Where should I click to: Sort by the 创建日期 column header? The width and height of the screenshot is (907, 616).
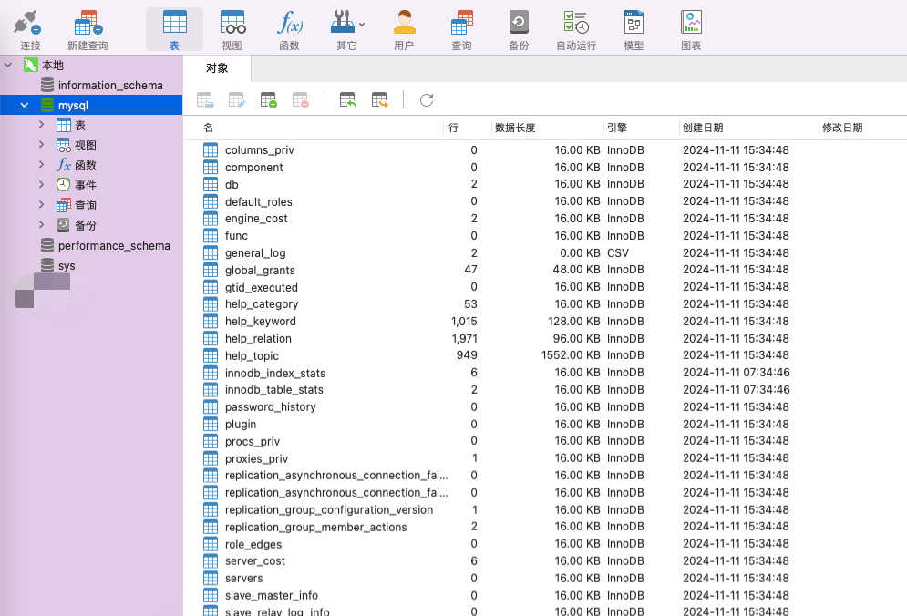pyautogui.click(x=748, y=128)
